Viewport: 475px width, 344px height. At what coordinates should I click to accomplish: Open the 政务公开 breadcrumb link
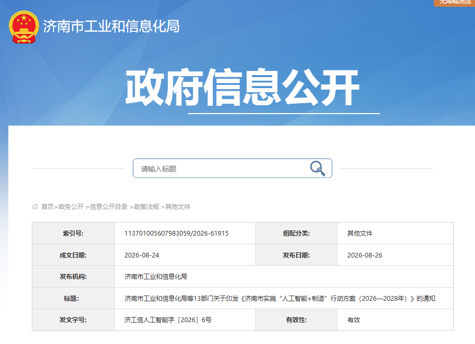pos(71,207)
